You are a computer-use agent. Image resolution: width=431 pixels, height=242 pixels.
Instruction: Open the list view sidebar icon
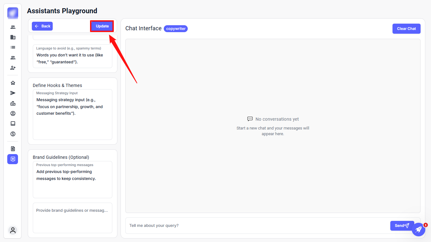click(x=13, y=47)
